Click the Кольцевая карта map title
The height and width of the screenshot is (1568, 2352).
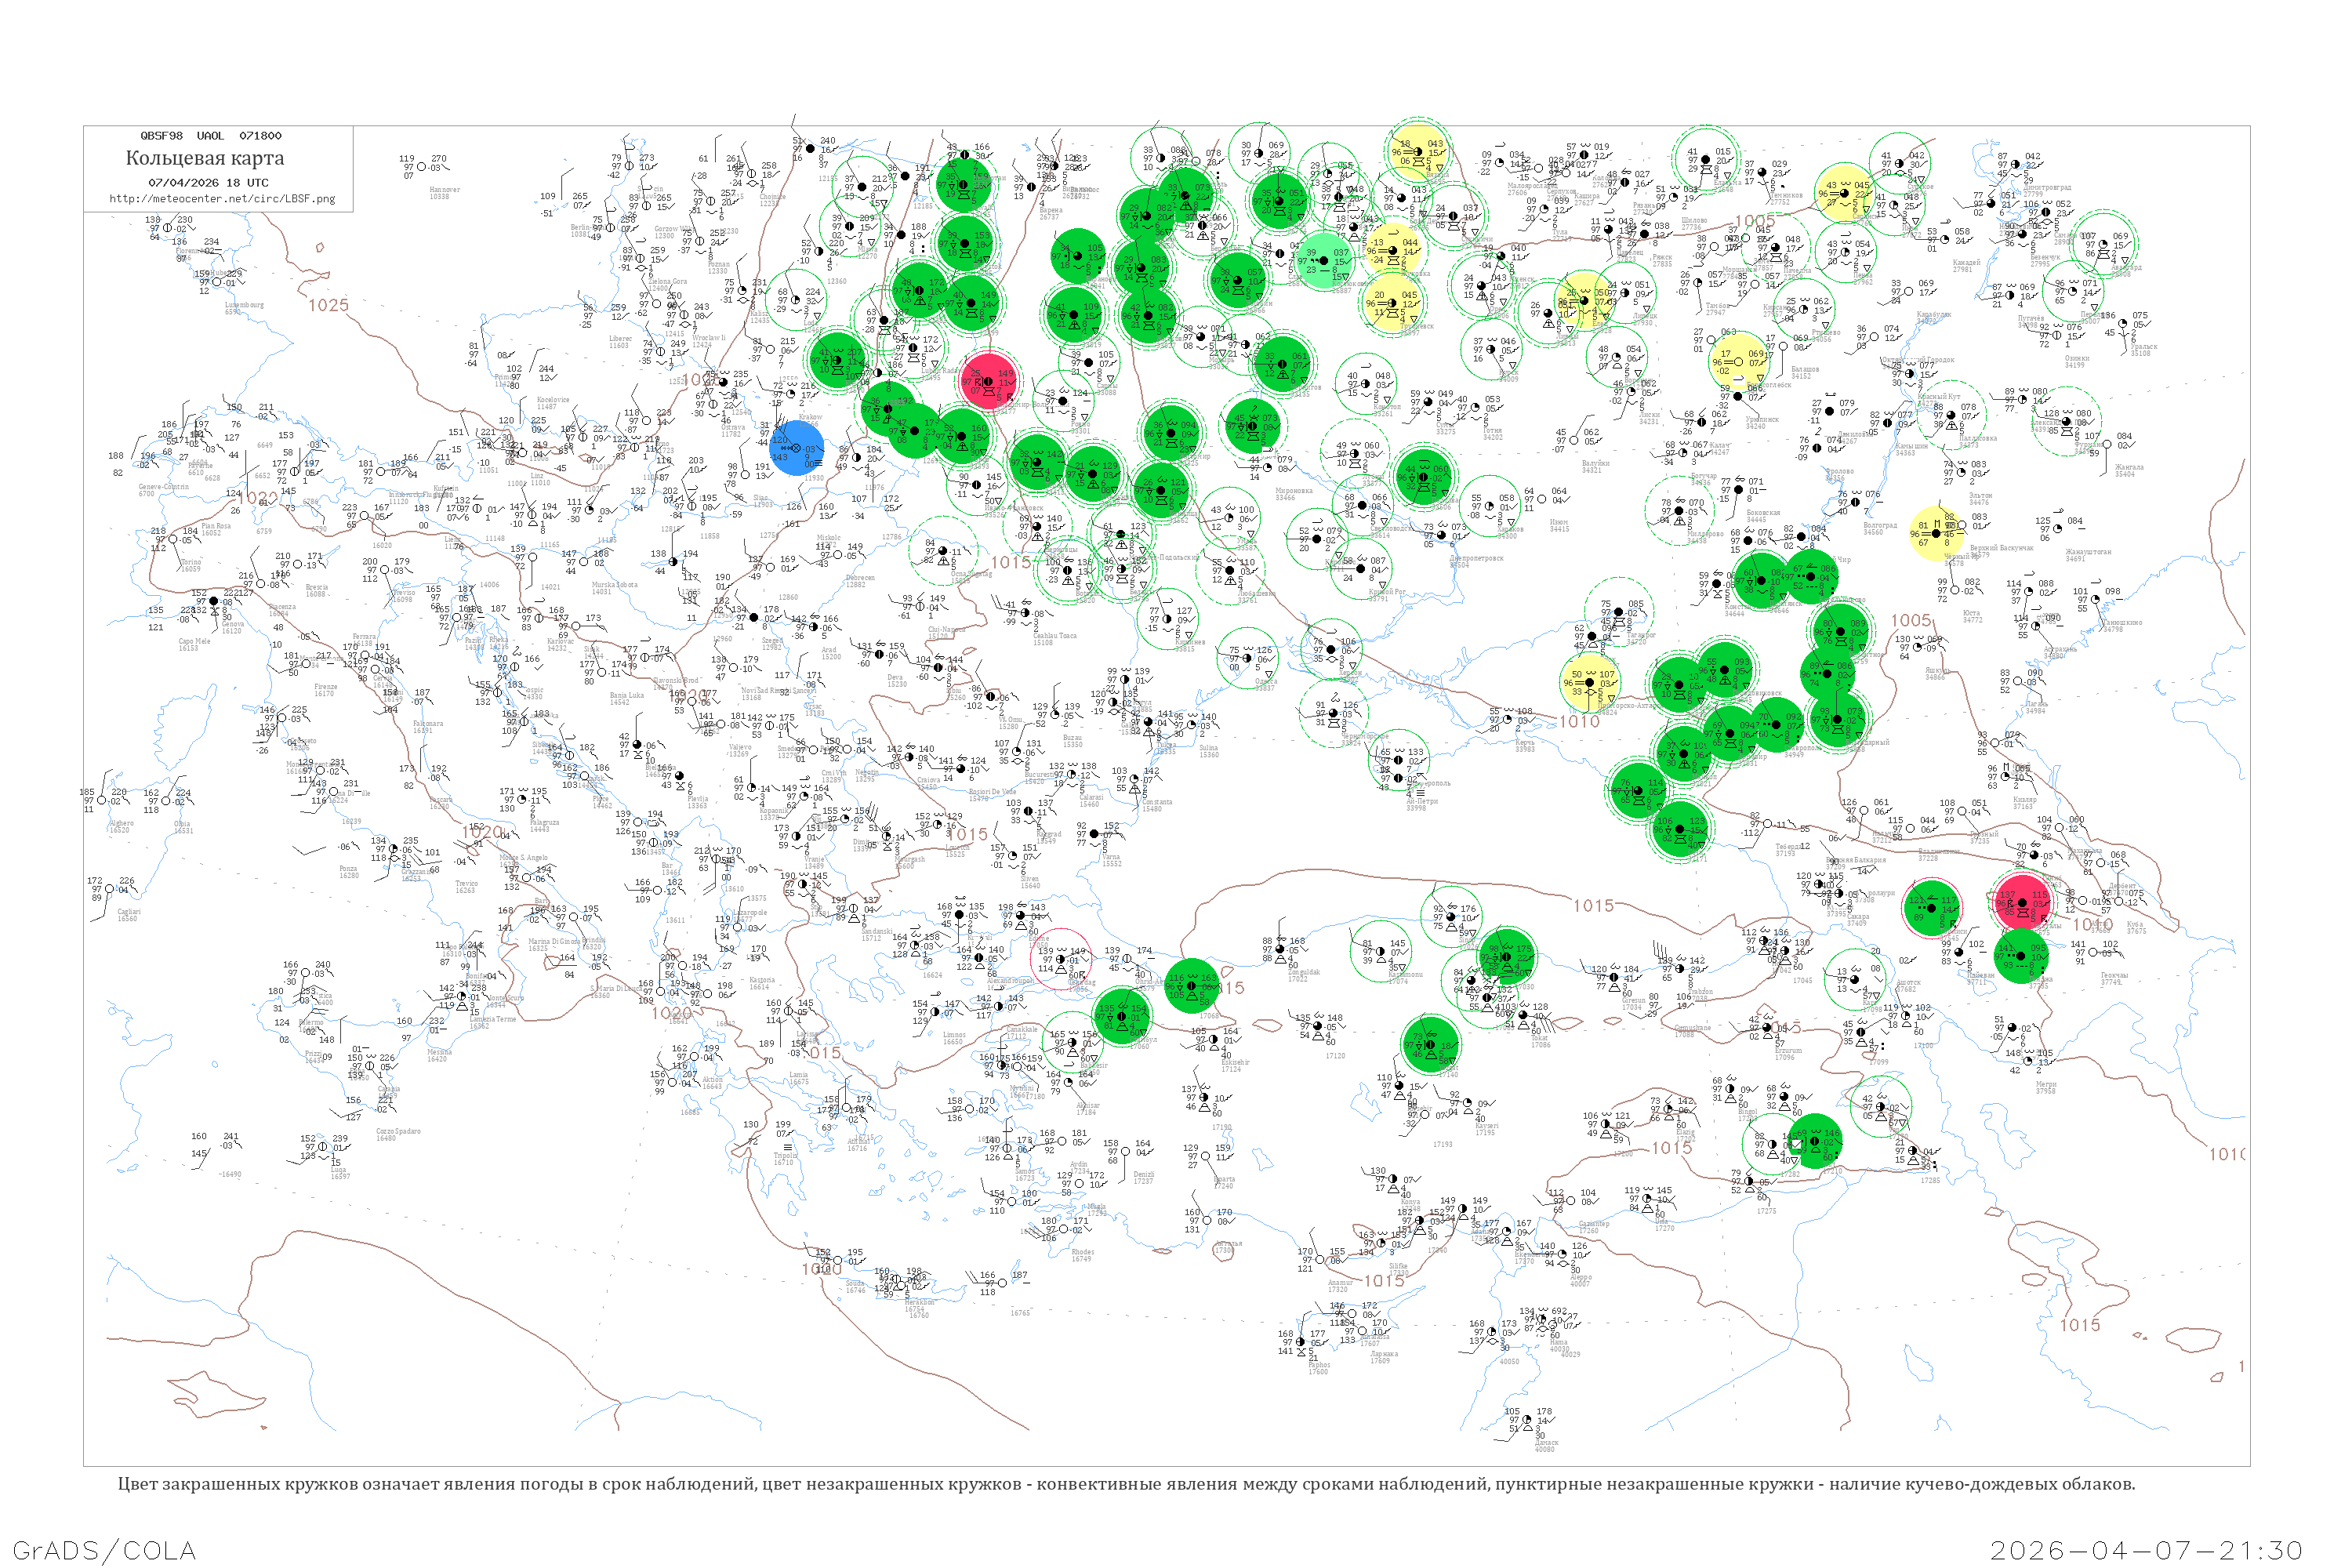click(x=205, y=158)
